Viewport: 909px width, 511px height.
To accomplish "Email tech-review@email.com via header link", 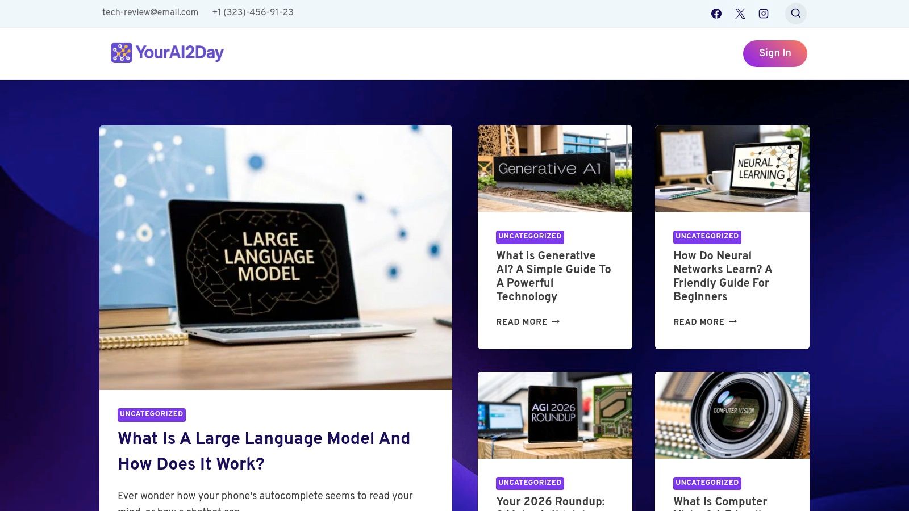I will click(149, 12).
